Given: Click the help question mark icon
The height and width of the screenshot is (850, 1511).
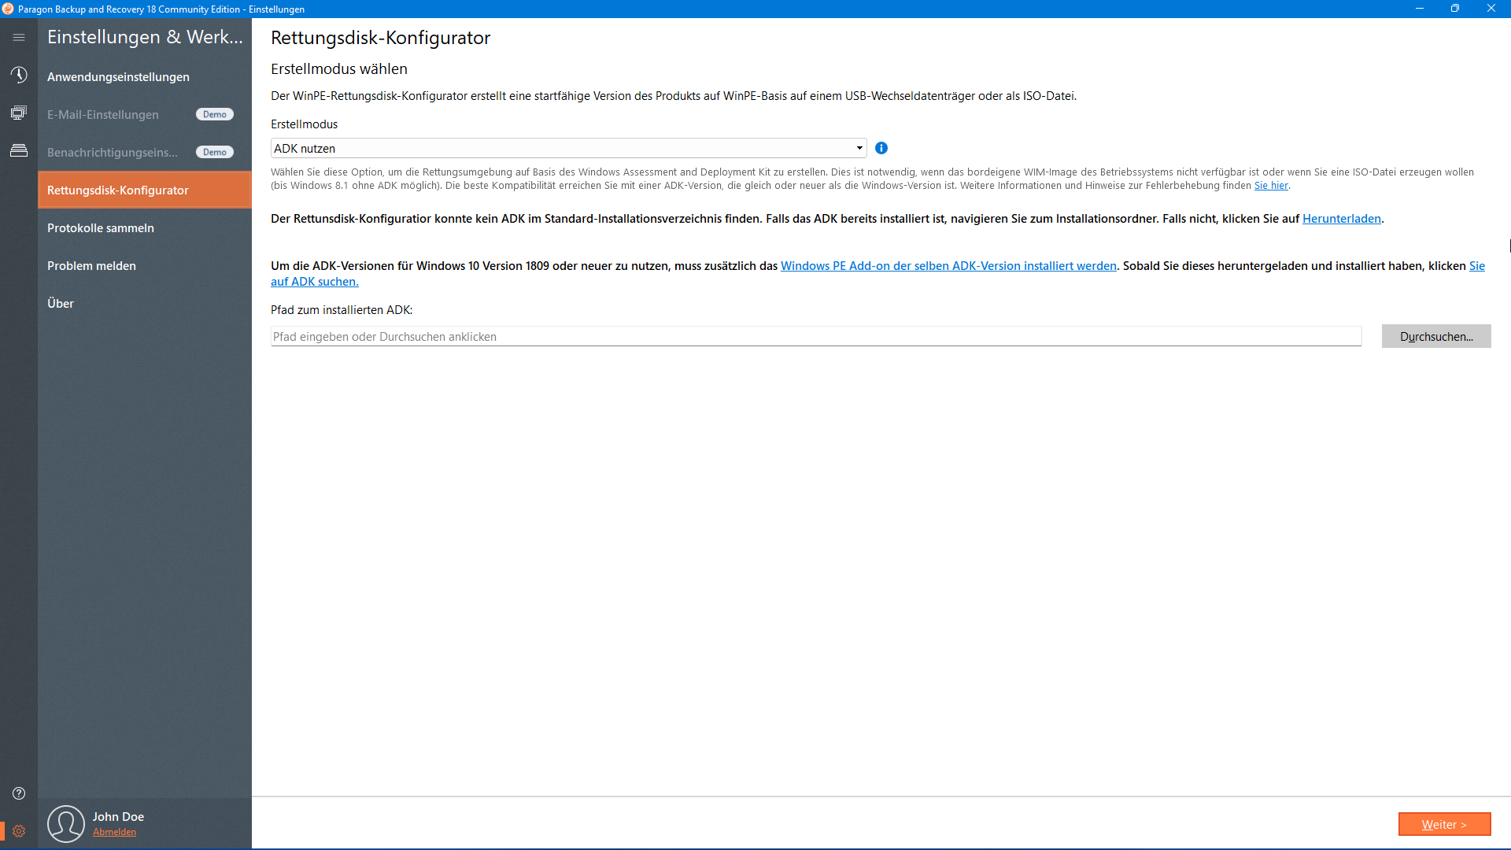Looking at the screenshot, I should (x=19, y=793).
